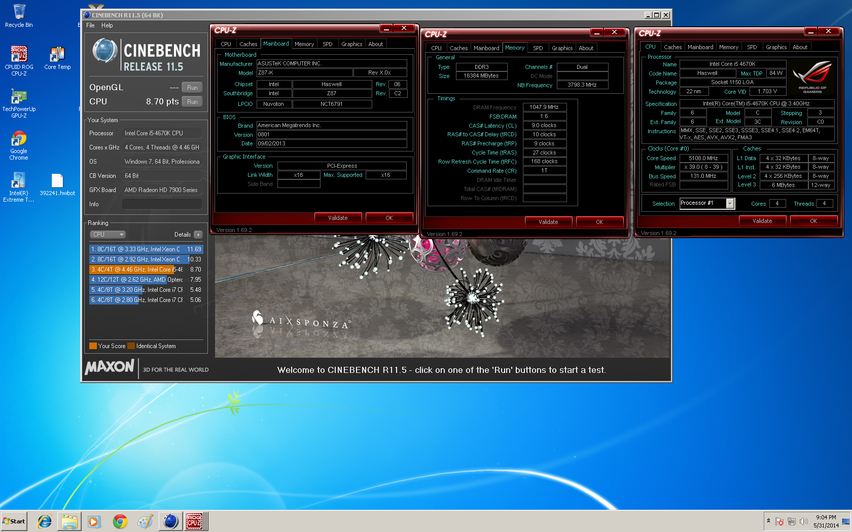The height and width of the screenshot is (532, 852).
Task: Open Windows Media Player taskbar icon
Action: click(94, 521)
